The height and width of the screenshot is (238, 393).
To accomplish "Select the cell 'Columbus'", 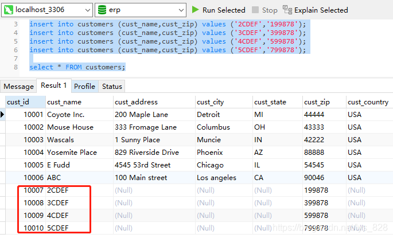I will click(x=224, y=127).
